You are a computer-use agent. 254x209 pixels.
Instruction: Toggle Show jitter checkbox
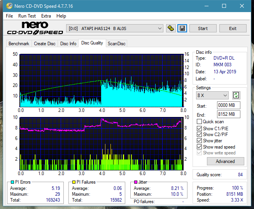click(199, 141)
